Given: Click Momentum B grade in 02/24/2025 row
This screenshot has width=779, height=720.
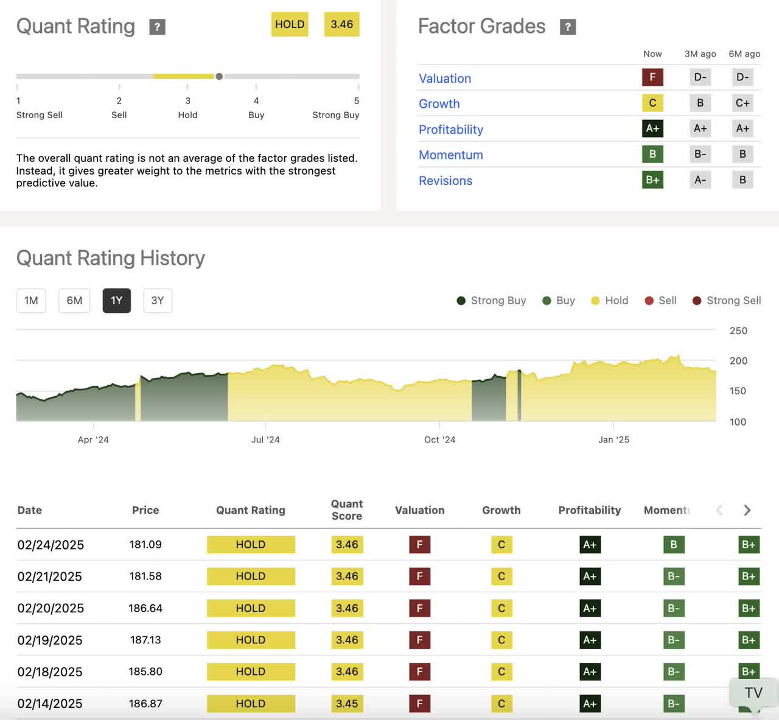Looking at the screenshot, I should coord(674,545).
